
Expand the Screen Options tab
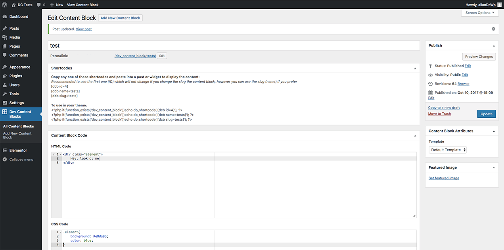480,13
